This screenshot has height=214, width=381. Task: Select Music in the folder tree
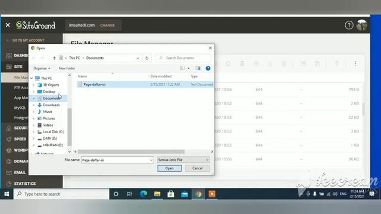(48, 112)
